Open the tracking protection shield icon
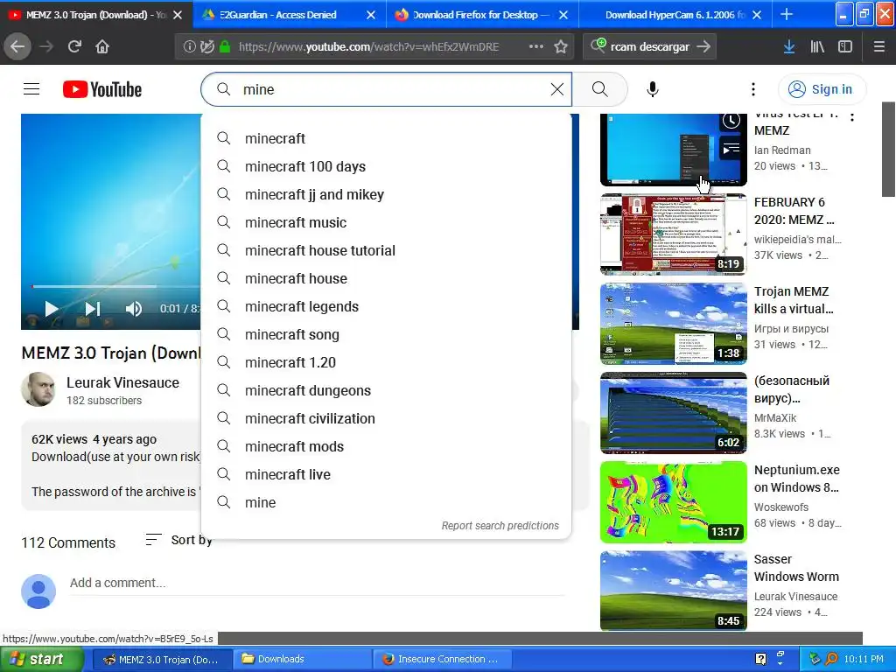The width and height of the screenshot is (896, 672). [x=207, y=46]
